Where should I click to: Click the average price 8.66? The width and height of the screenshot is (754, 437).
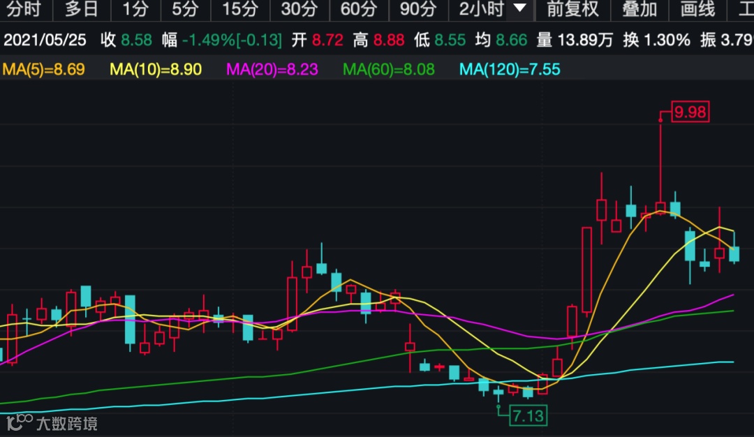511,40
